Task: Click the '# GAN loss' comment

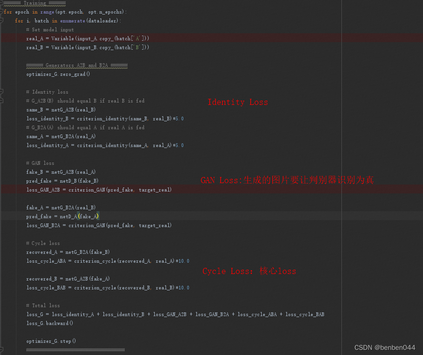Action: click(40, 163)
